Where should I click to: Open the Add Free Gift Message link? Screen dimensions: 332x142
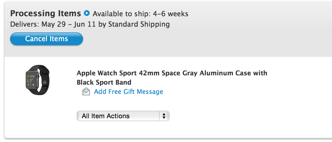coord(128,92)
